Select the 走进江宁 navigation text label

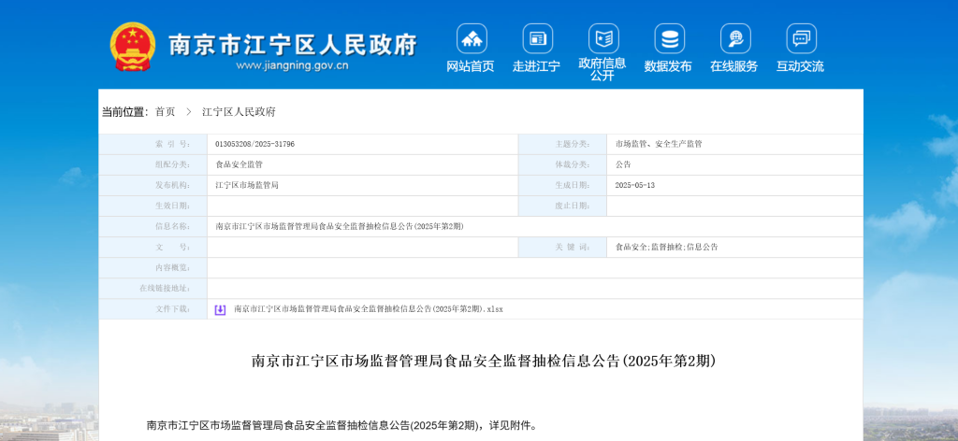coord(536,66)
